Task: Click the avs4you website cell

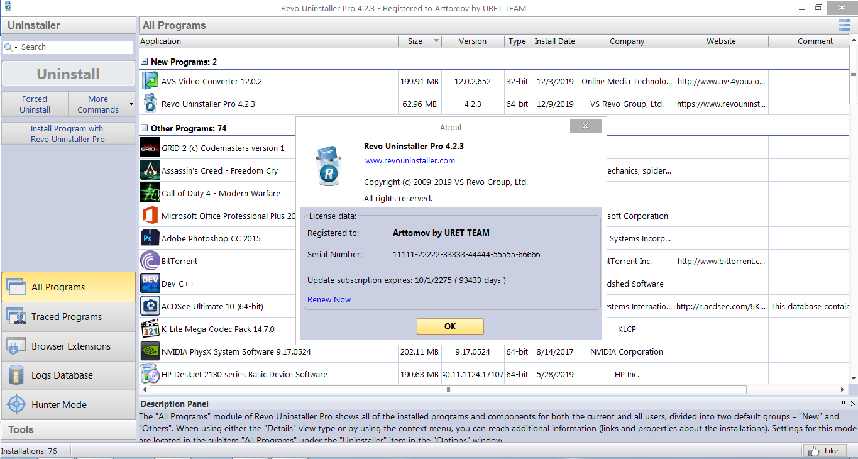Action: click(721, 81)
